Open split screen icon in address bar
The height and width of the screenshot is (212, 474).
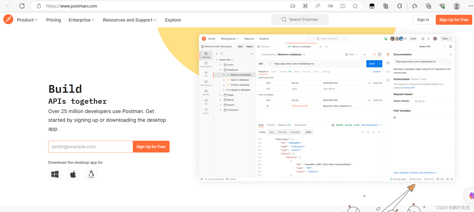point(343,6)
